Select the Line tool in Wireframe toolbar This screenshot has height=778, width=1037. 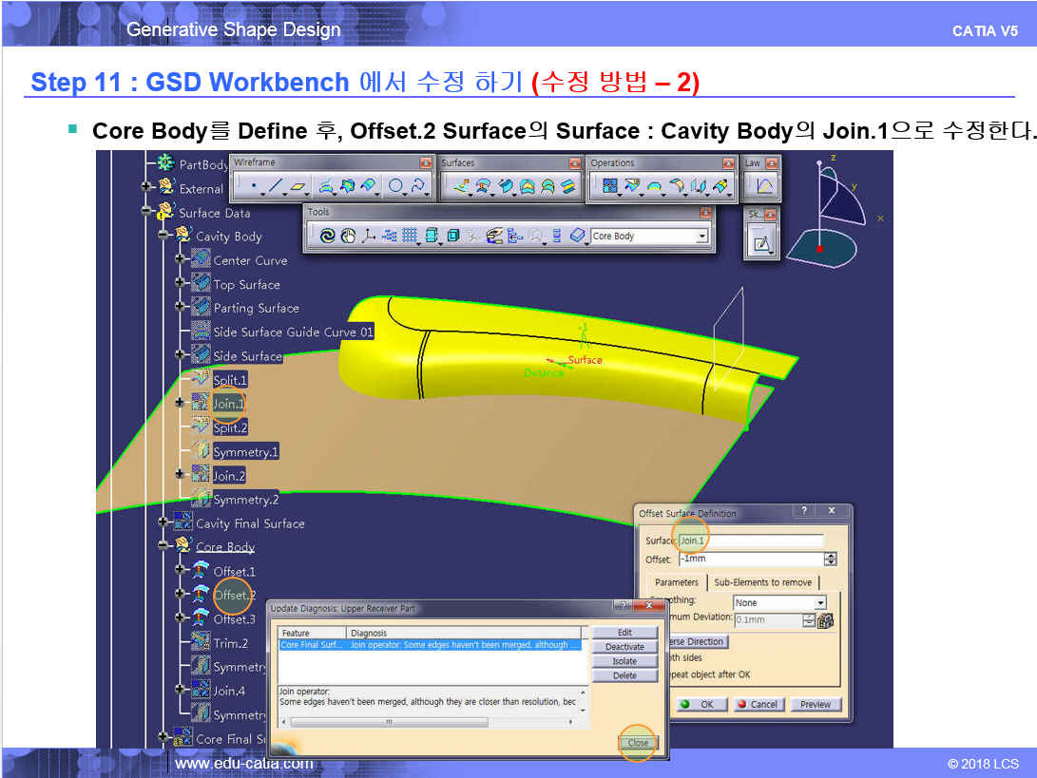point(276,186)
